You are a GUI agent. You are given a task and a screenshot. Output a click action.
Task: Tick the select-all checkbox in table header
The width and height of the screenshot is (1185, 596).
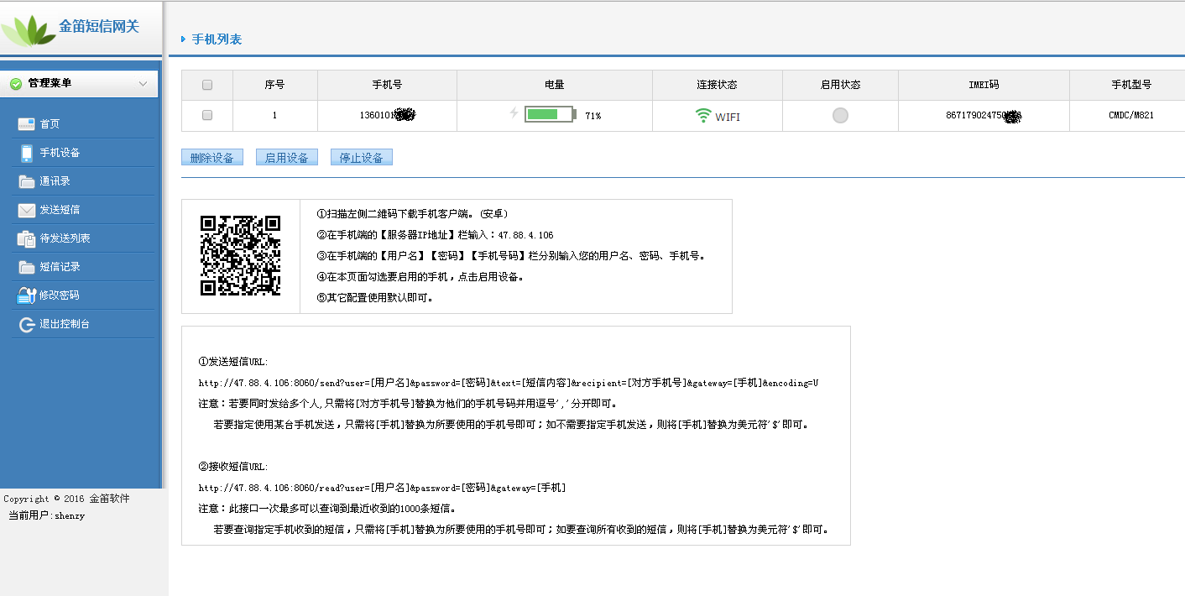207,85
